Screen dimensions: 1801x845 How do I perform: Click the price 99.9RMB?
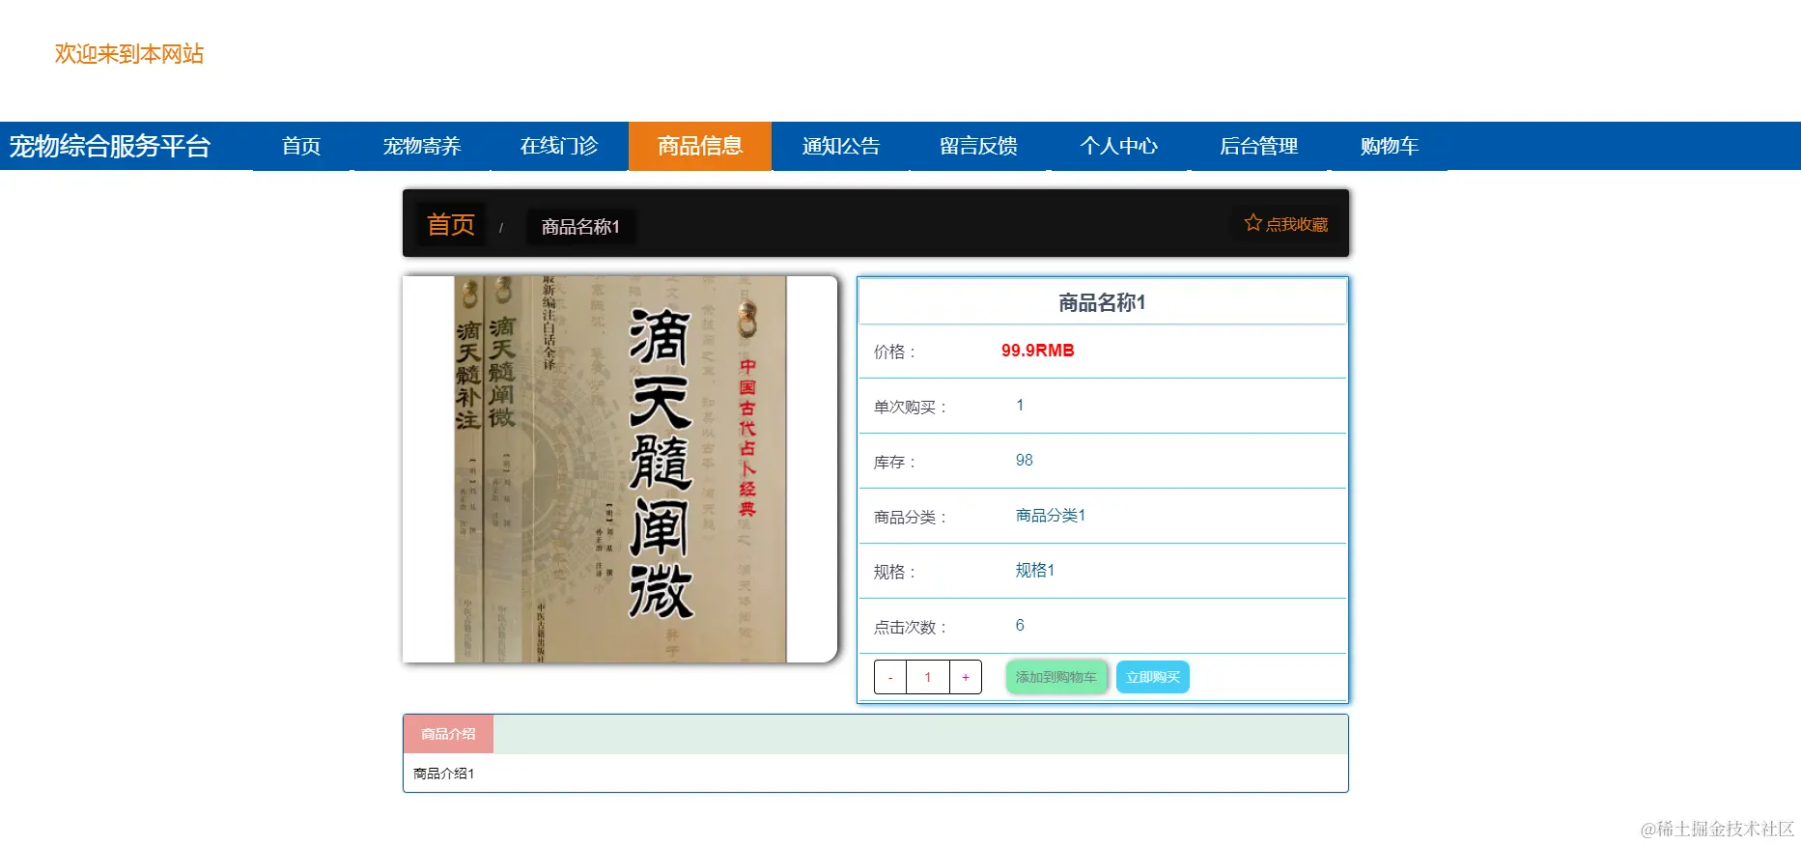point(1038,351)
